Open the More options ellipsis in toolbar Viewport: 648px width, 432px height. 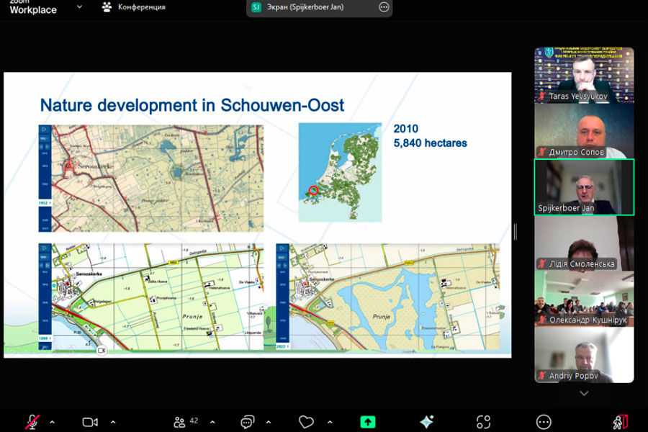[x=544, y=422]
